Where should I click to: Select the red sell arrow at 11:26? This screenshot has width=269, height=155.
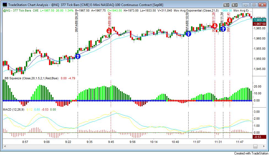point(215,26)
